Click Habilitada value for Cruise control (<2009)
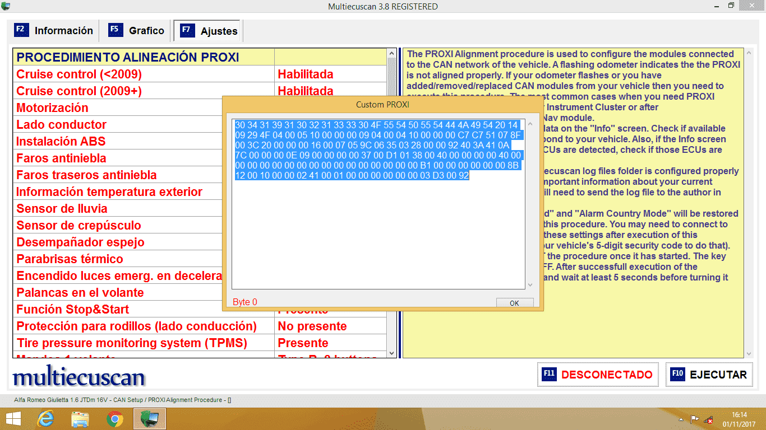The image size is (766, 430). pyautogui.click(x=306, y=74)
